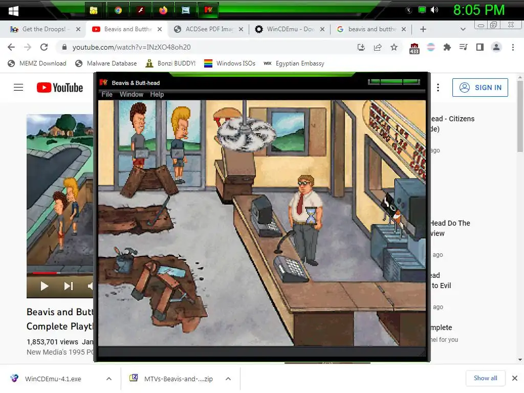Seek on the red video progress bar
Screen dimensions: 524x393
tap(45, 273)
